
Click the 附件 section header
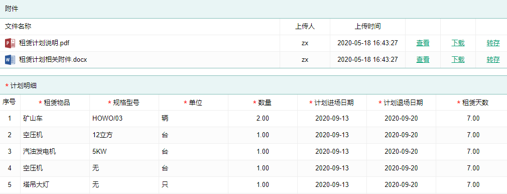12,9
